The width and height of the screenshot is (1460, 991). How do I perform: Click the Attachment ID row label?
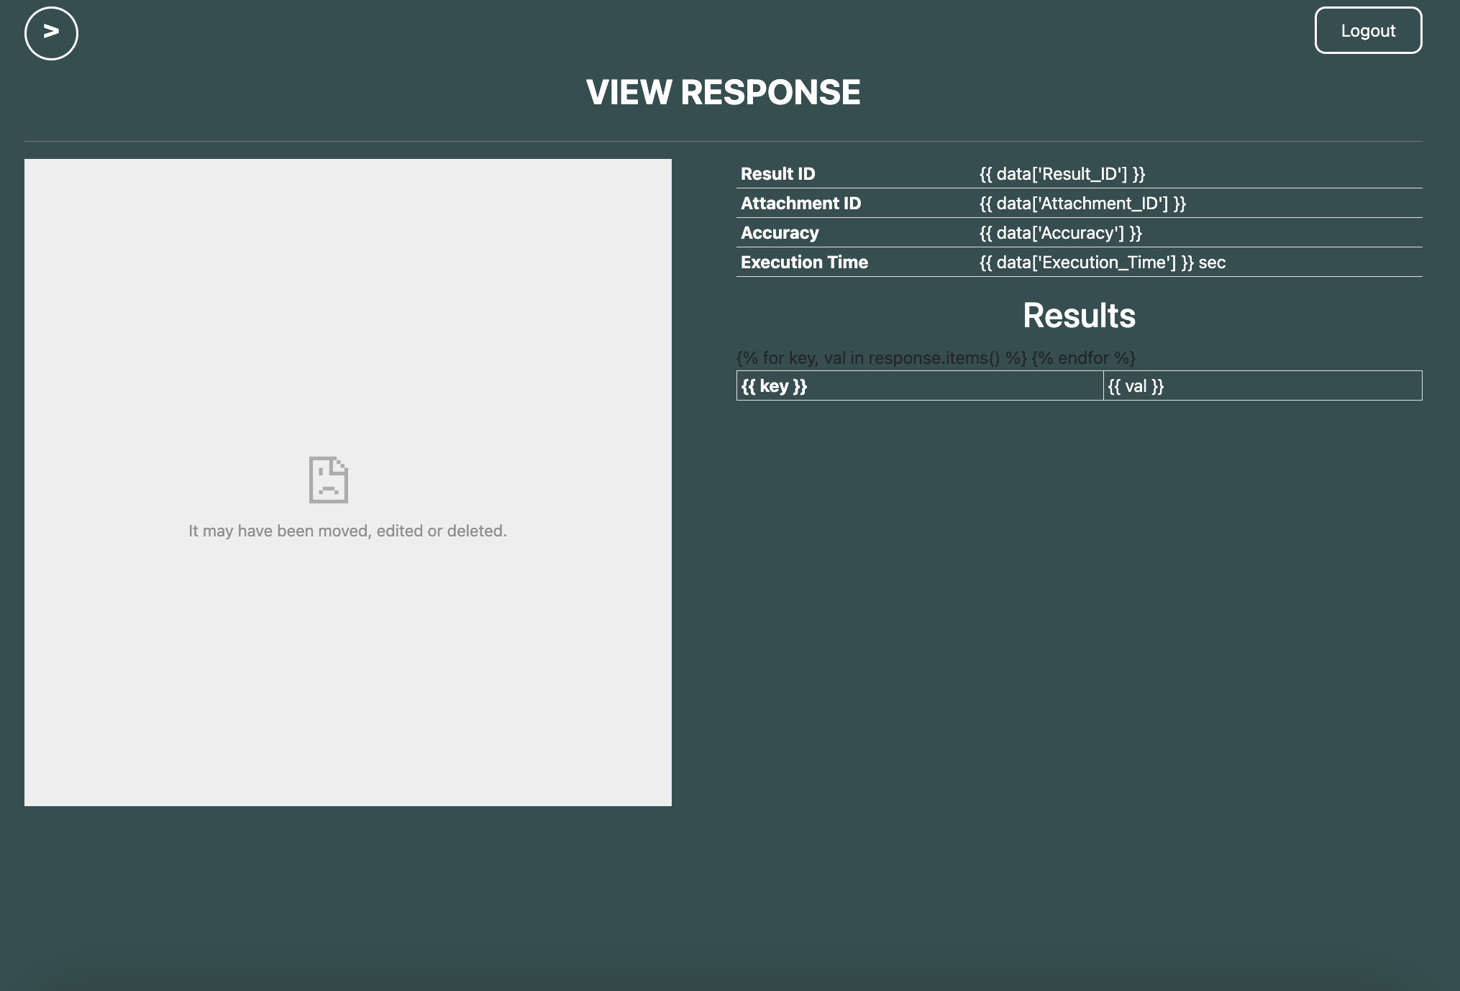point(800,204)
